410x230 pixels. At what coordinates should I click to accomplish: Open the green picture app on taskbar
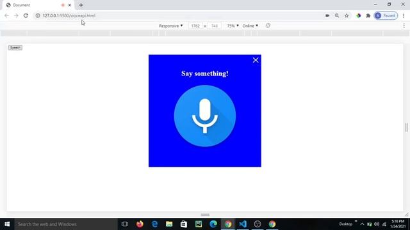[x=199, y=224]
